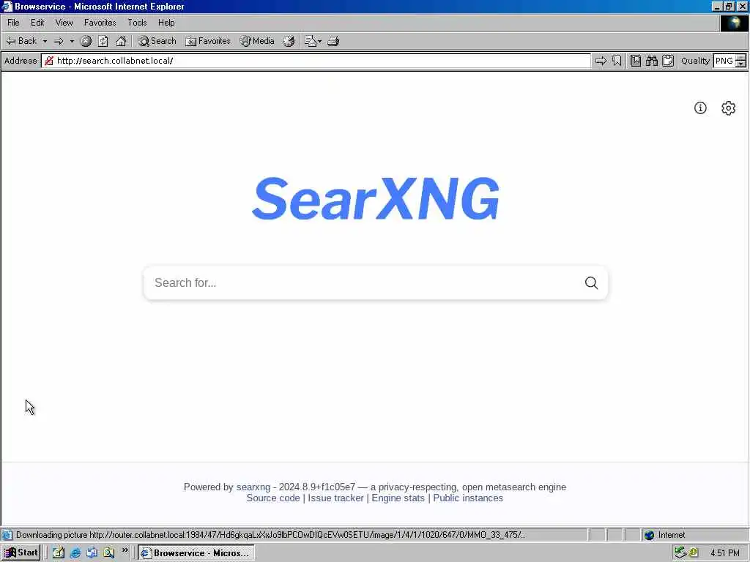Click the fourth quick launch search icon
This screenshot has height=562, width=750.
(x=108, y=553)
